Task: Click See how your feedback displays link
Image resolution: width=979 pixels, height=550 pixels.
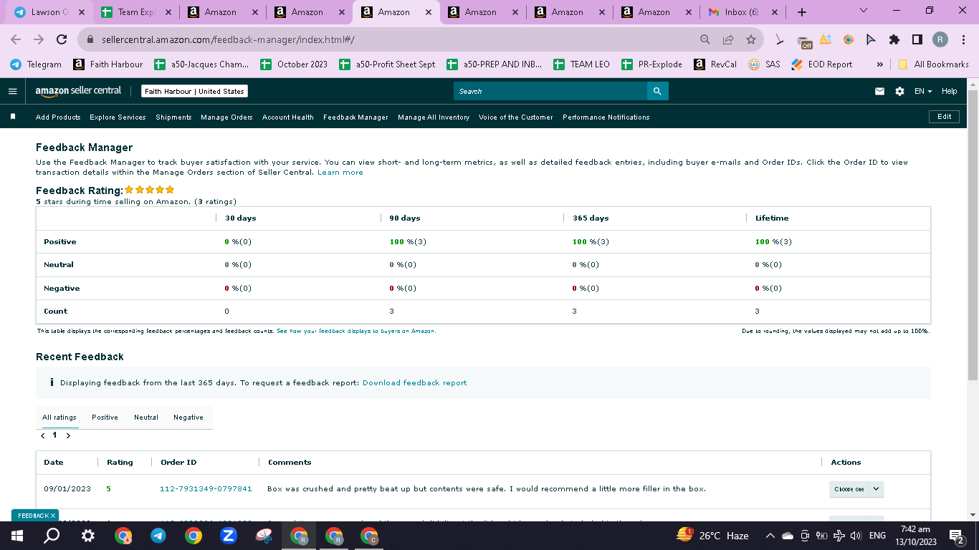Action: [x=356, y=331]
